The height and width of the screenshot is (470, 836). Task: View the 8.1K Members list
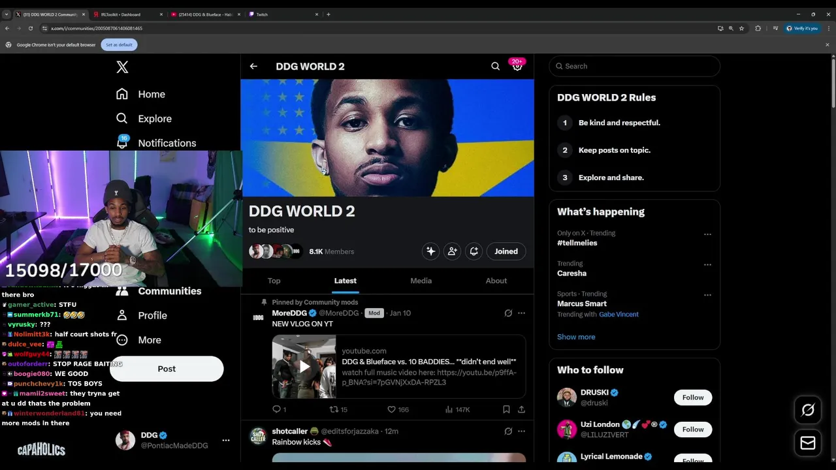[331, 251]
